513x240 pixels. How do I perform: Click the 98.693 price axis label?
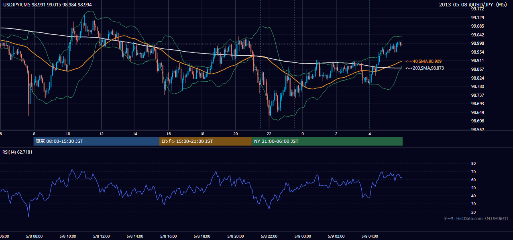point(478,104)
